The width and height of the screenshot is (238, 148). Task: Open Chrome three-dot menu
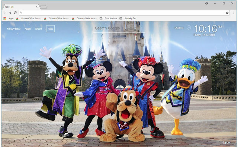(233, 13)
